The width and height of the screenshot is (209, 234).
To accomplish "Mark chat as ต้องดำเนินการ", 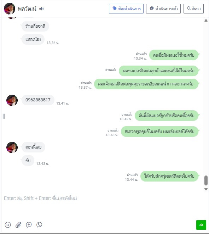I will pos(126,9).
